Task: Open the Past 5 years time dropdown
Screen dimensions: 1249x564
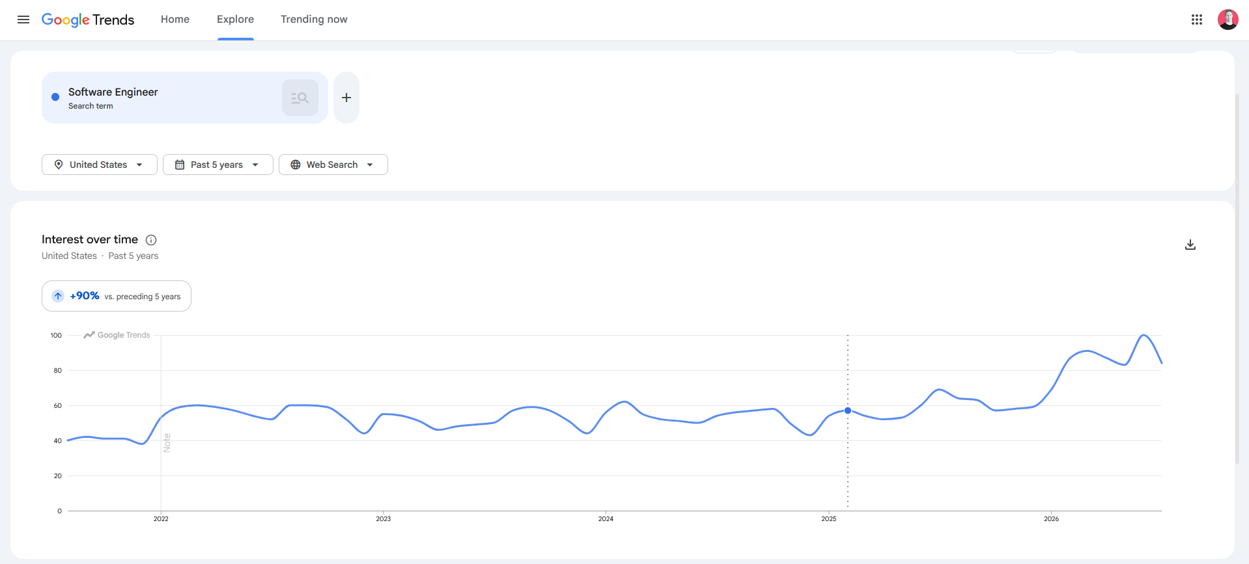Action: click(218, 165)
